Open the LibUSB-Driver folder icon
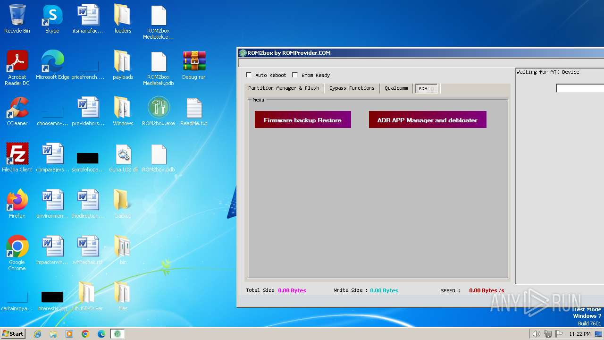604x340 pixels. (x=88, y=297)
